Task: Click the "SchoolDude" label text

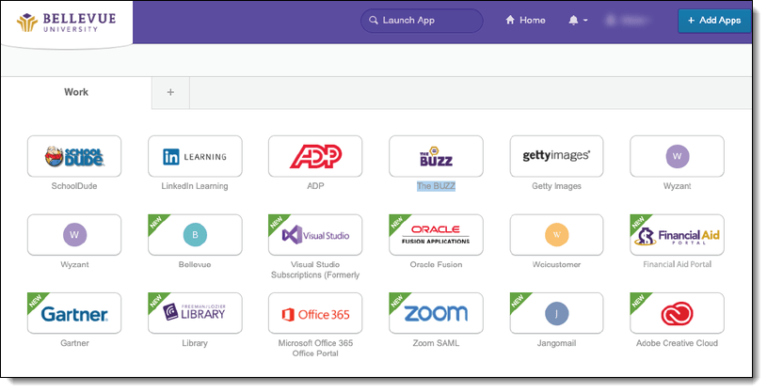Action: point(74,186)
